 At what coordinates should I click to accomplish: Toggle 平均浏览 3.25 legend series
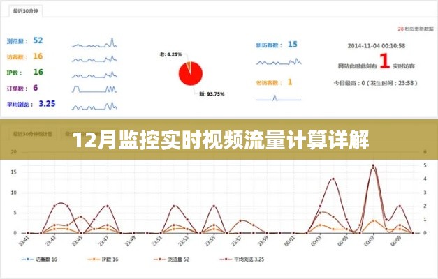tap(244, 259)
